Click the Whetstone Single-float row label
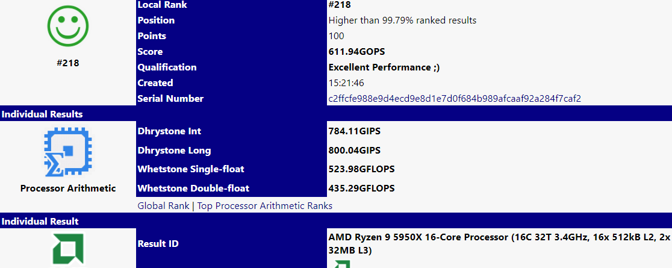Viewport: 672px width, 268px height. [191, 169]
